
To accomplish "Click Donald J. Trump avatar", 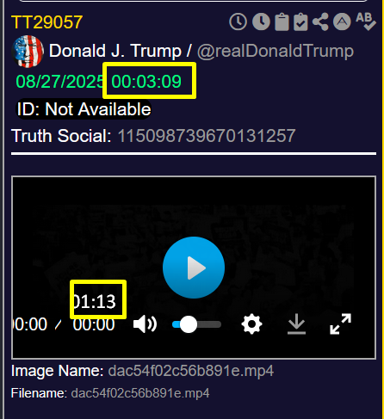I will click(x=28, y=52).
